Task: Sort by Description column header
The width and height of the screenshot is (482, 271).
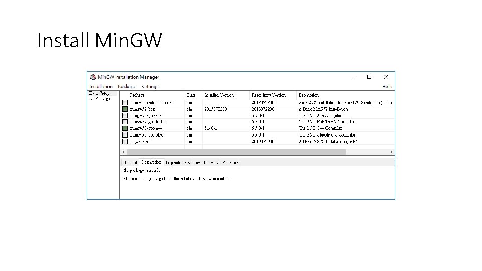Action: tap(345, 95)
